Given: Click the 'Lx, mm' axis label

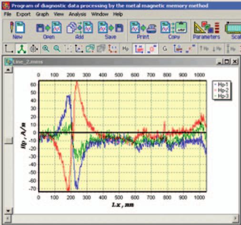Looking at the screenshot, I should tap(123, 205).
